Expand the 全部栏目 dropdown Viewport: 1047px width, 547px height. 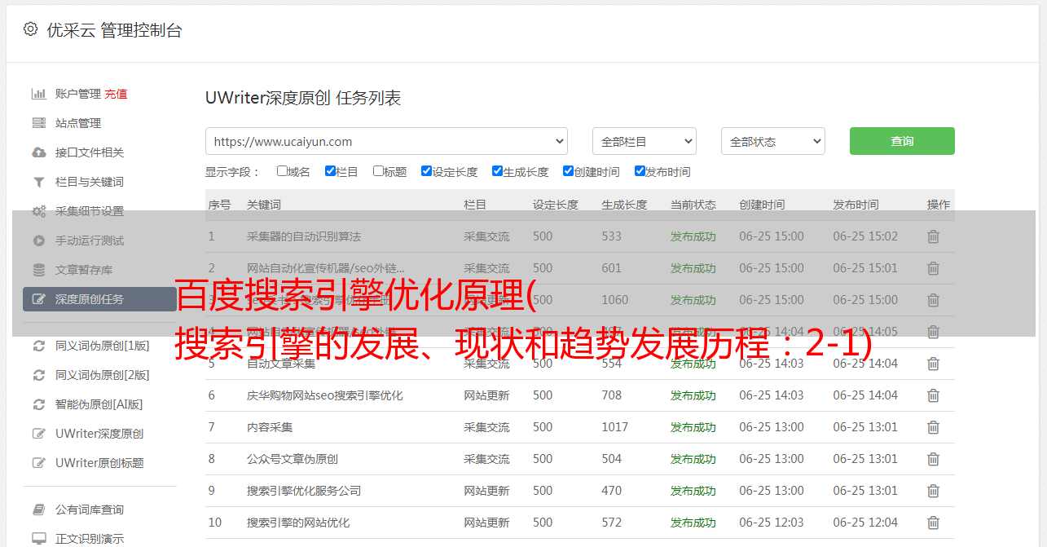pyautogui.click(x=644, y=141)
